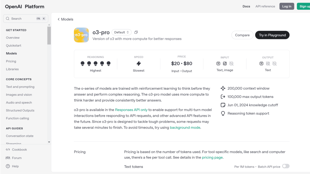Open the Forum people icon

tap(8, 158)
